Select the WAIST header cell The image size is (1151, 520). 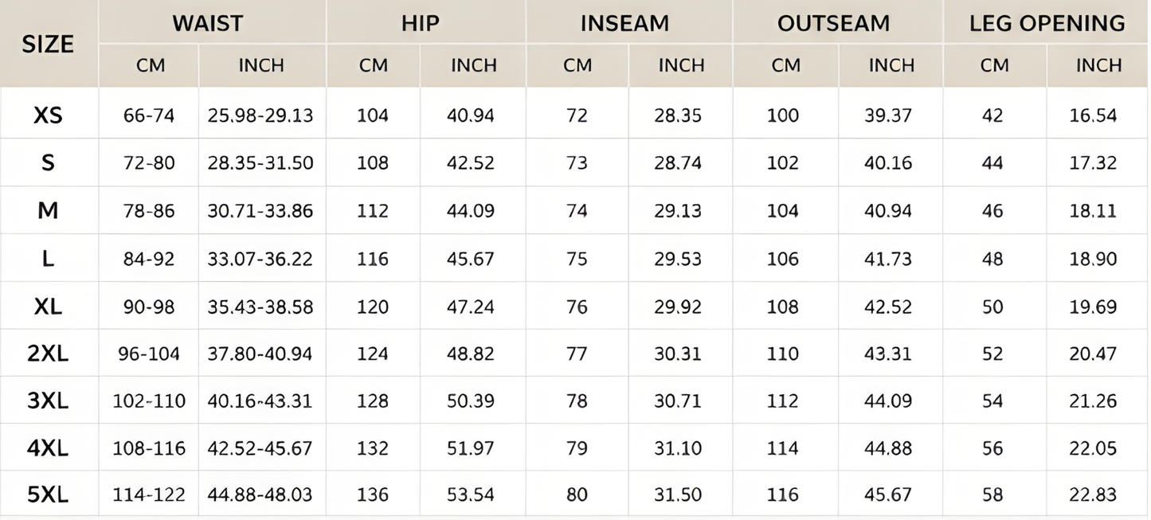coord(208,23)
